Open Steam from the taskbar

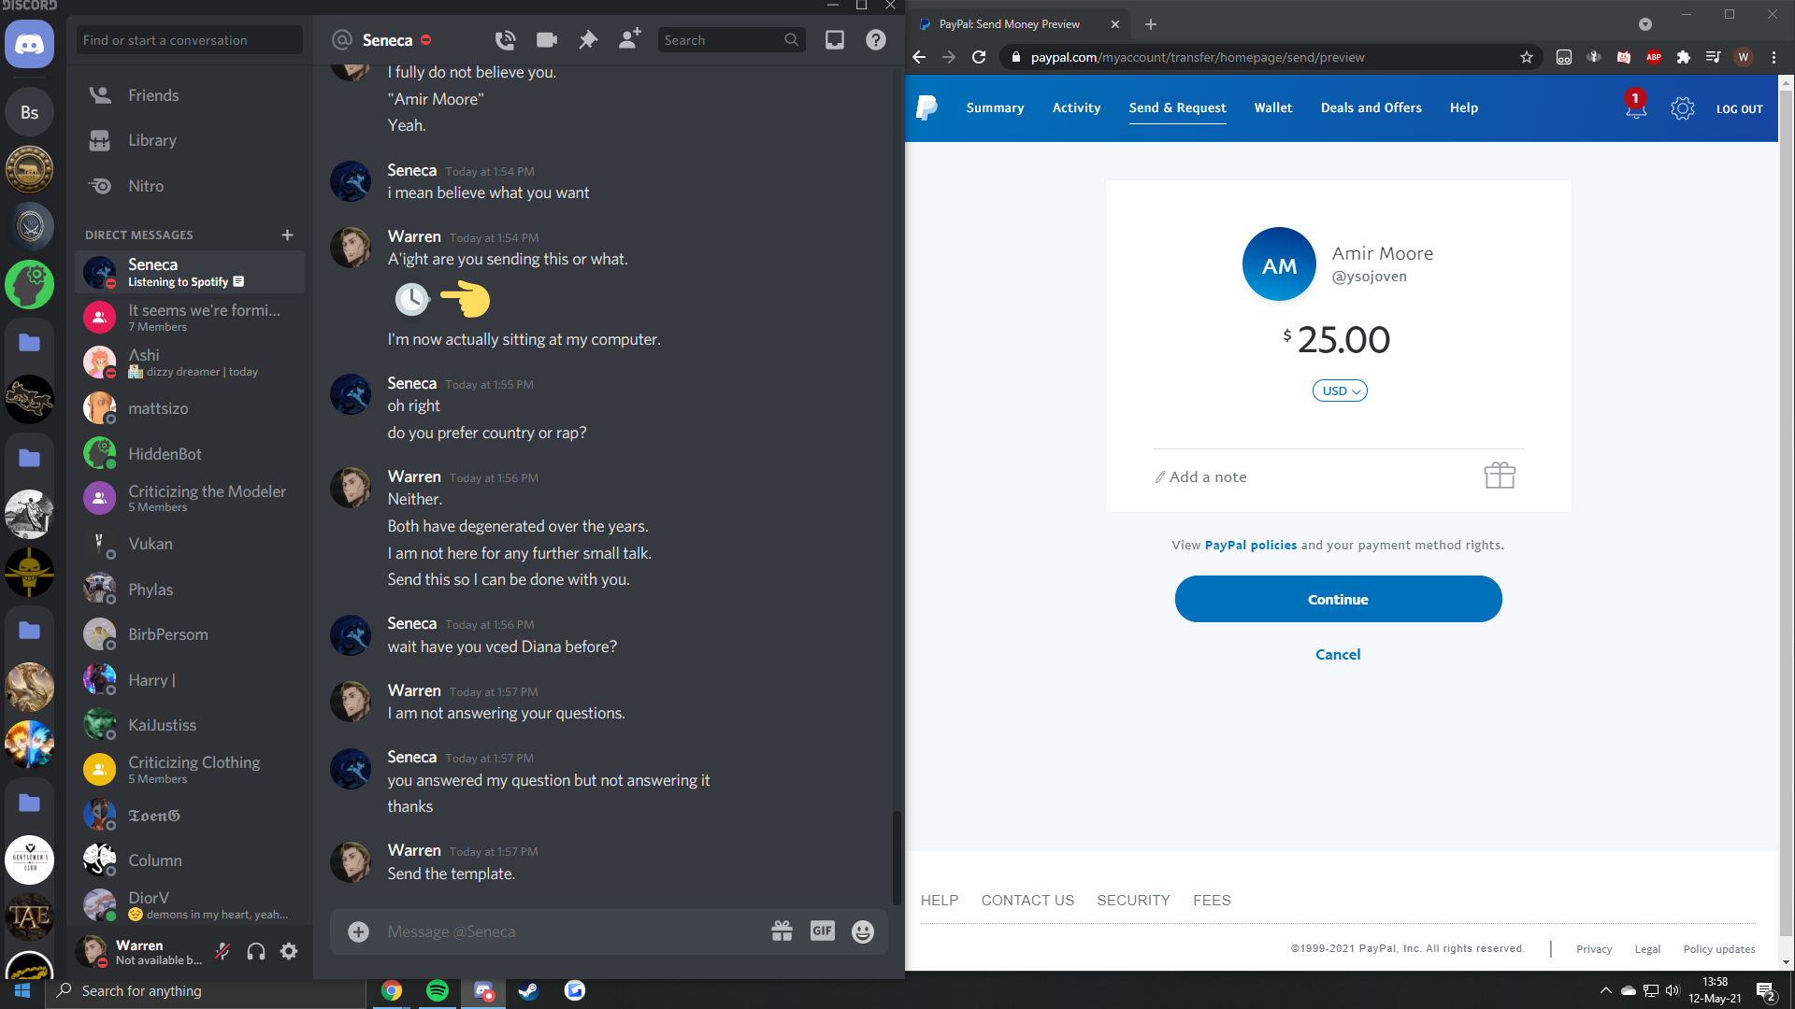point(528,990)
